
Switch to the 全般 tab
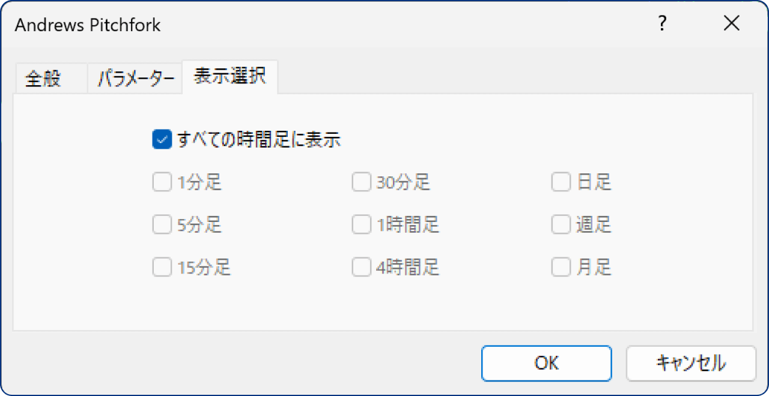coord(43,79)
